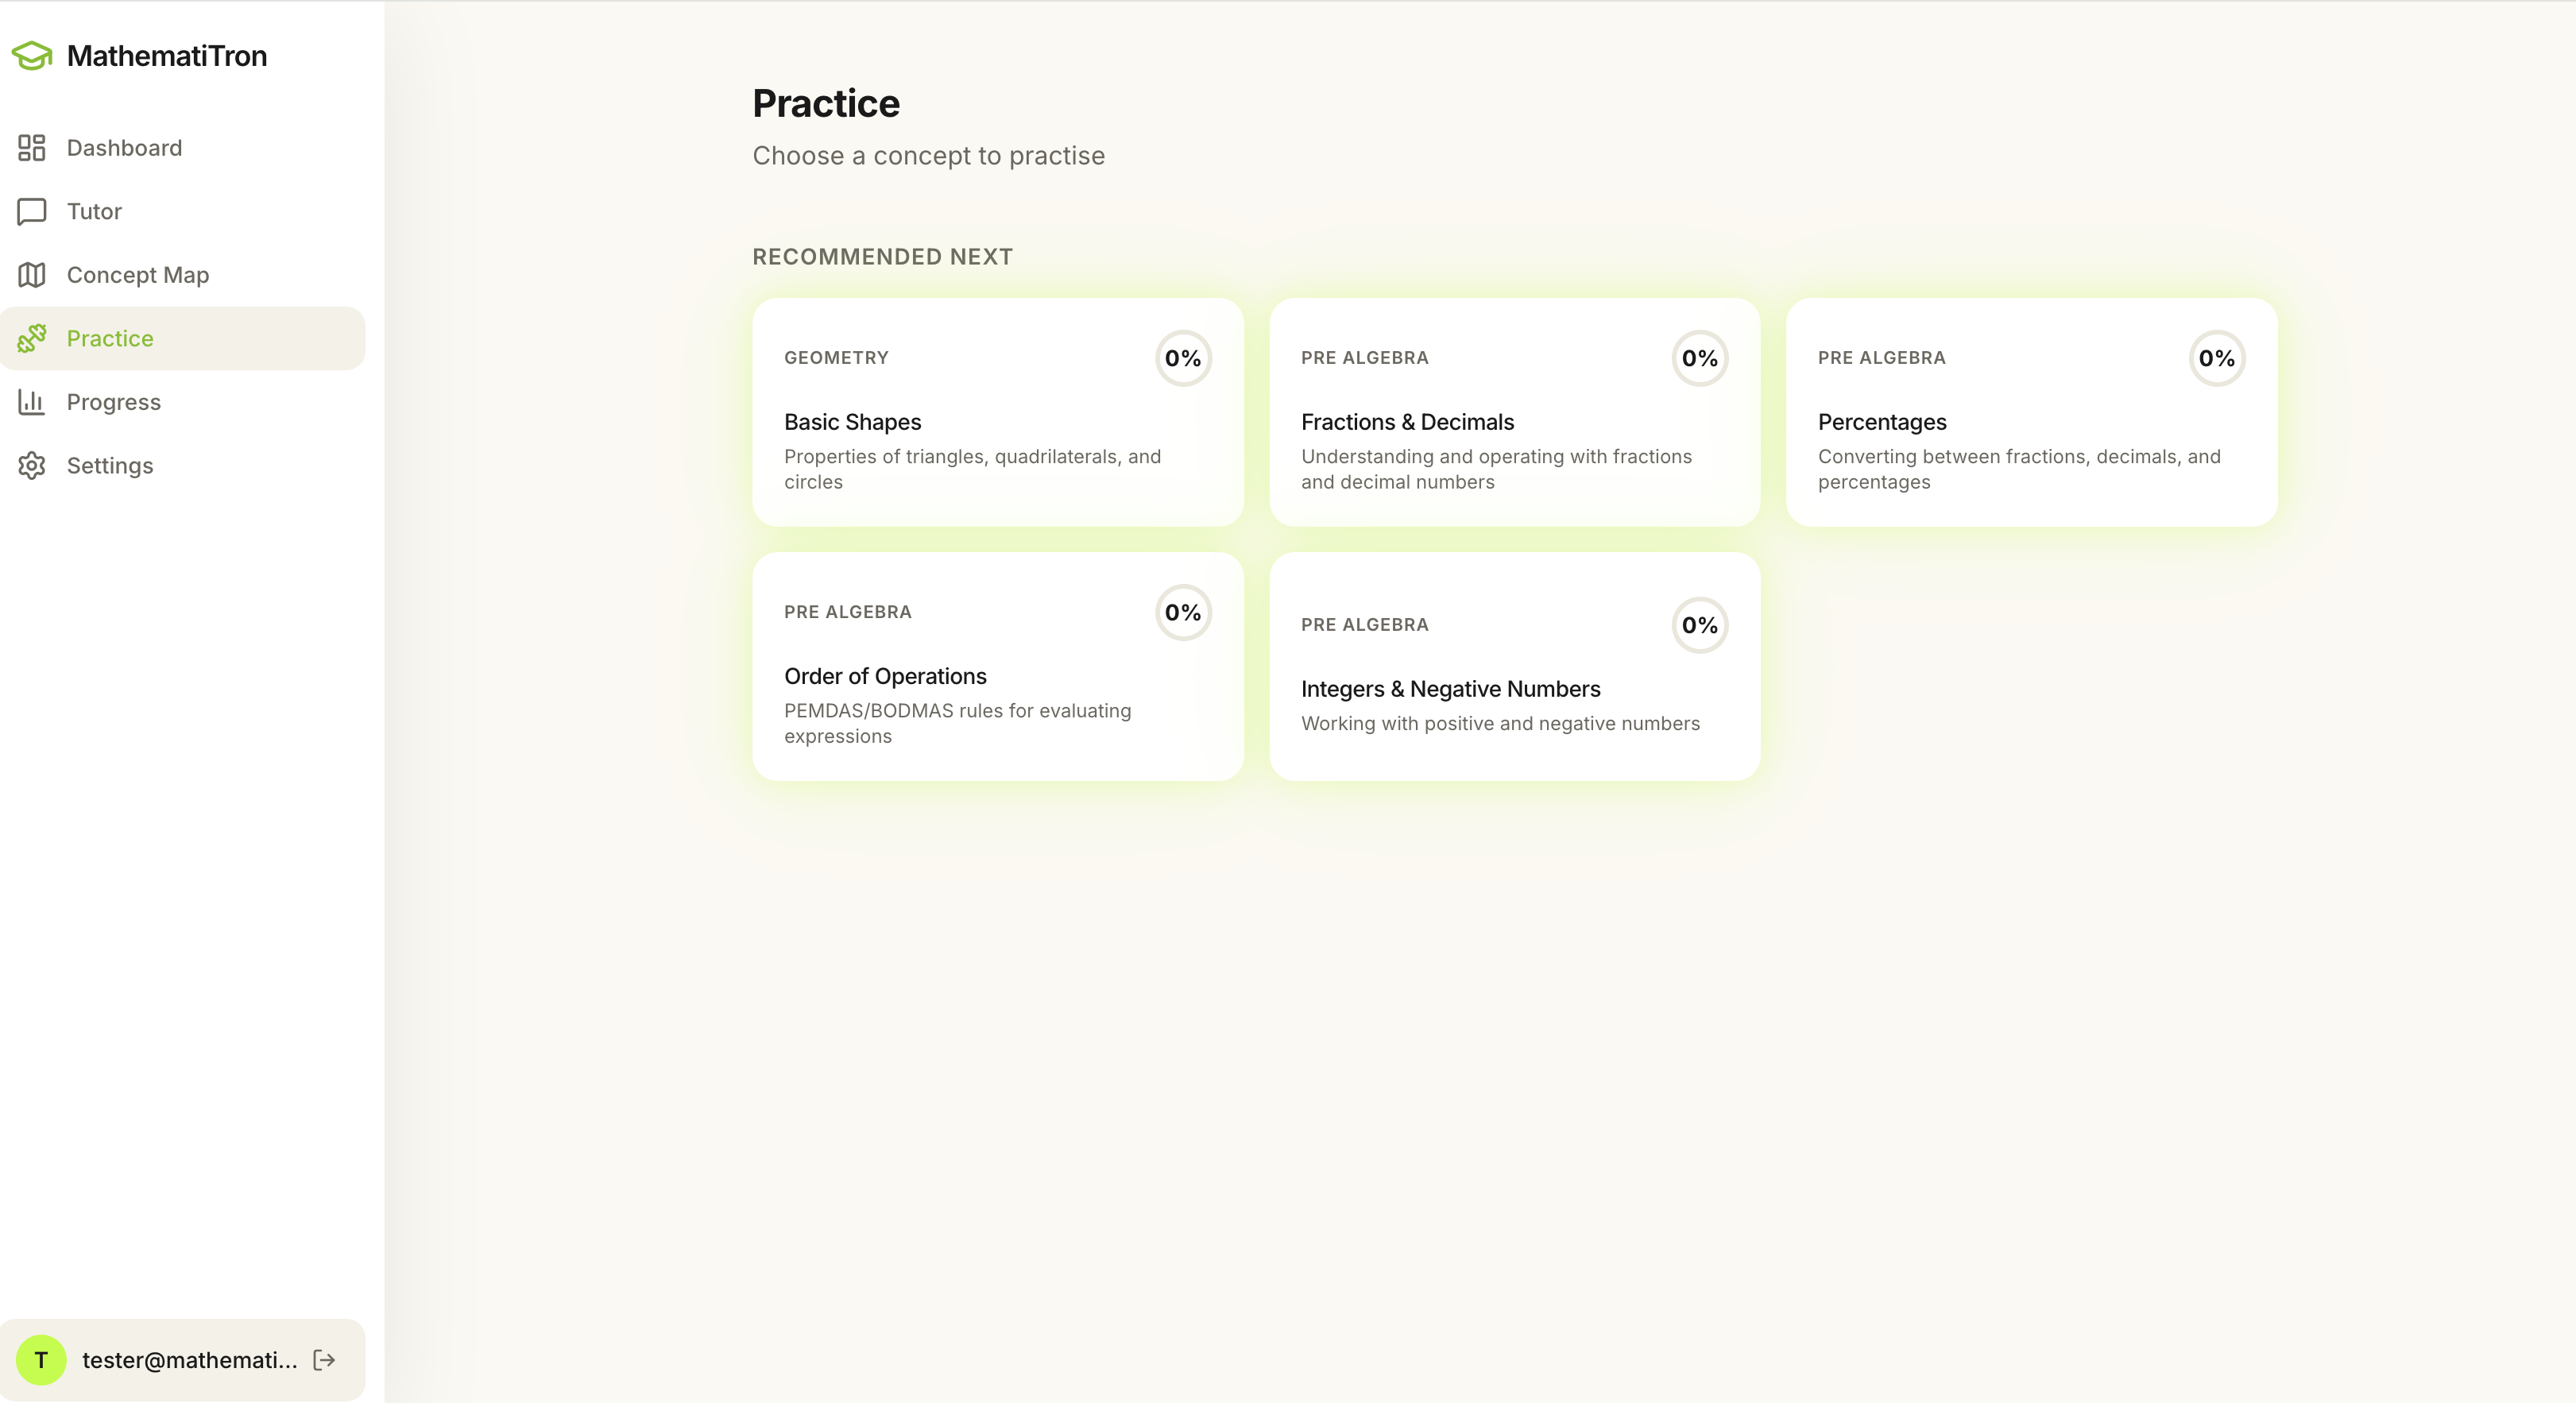Open the Basic Shapes practice card
2576x1403 pixels.
pos(996,412)
